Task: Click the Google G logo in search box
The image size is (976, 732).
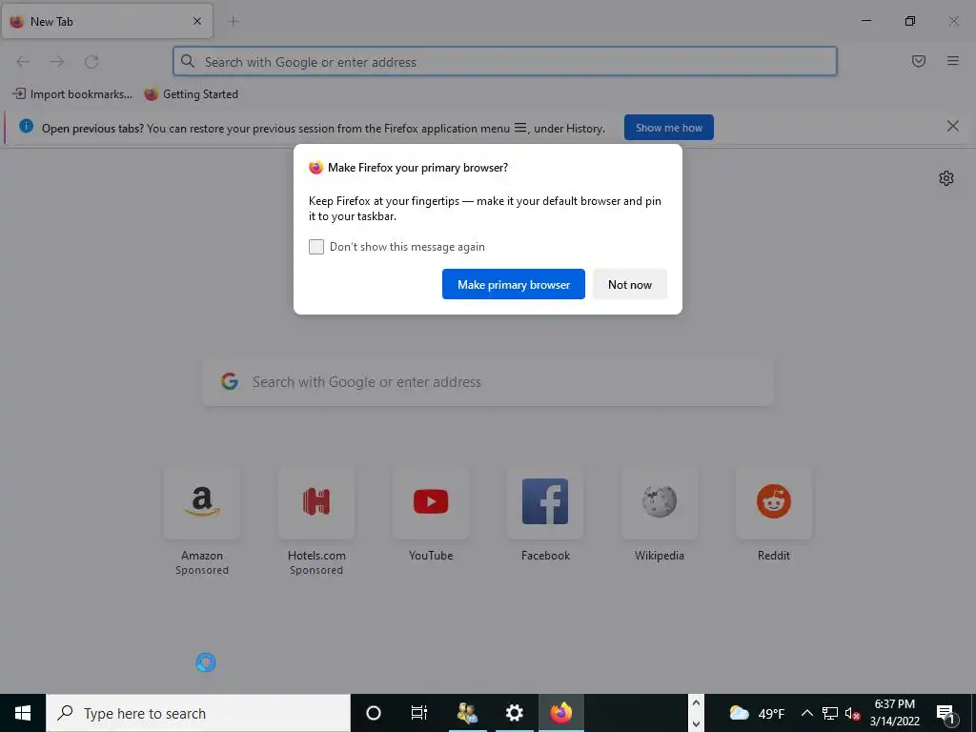Action: tap(230, 381)
